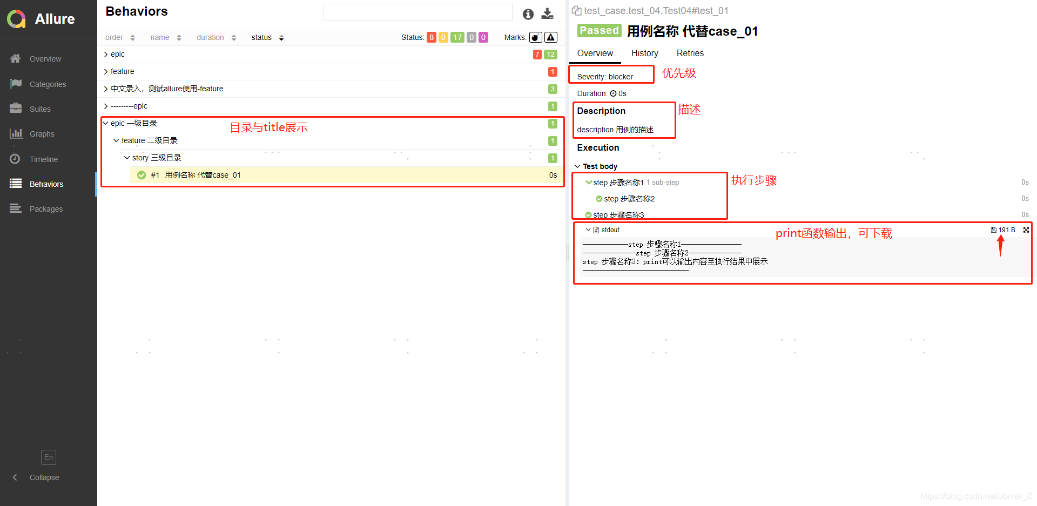Open Packages icon in sidebar
1037x506 pixels.
tap(16, 208)
